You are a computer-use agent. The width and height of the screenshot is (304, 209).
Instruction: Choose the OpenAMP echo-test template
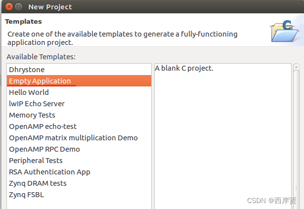[43, 126]
